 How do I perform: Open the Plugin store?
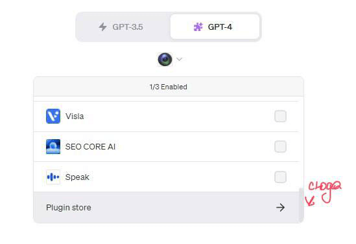pyautogui.click(x=166, y=208)
